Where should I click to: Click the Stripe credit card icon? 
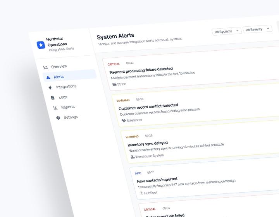[114, 84]
